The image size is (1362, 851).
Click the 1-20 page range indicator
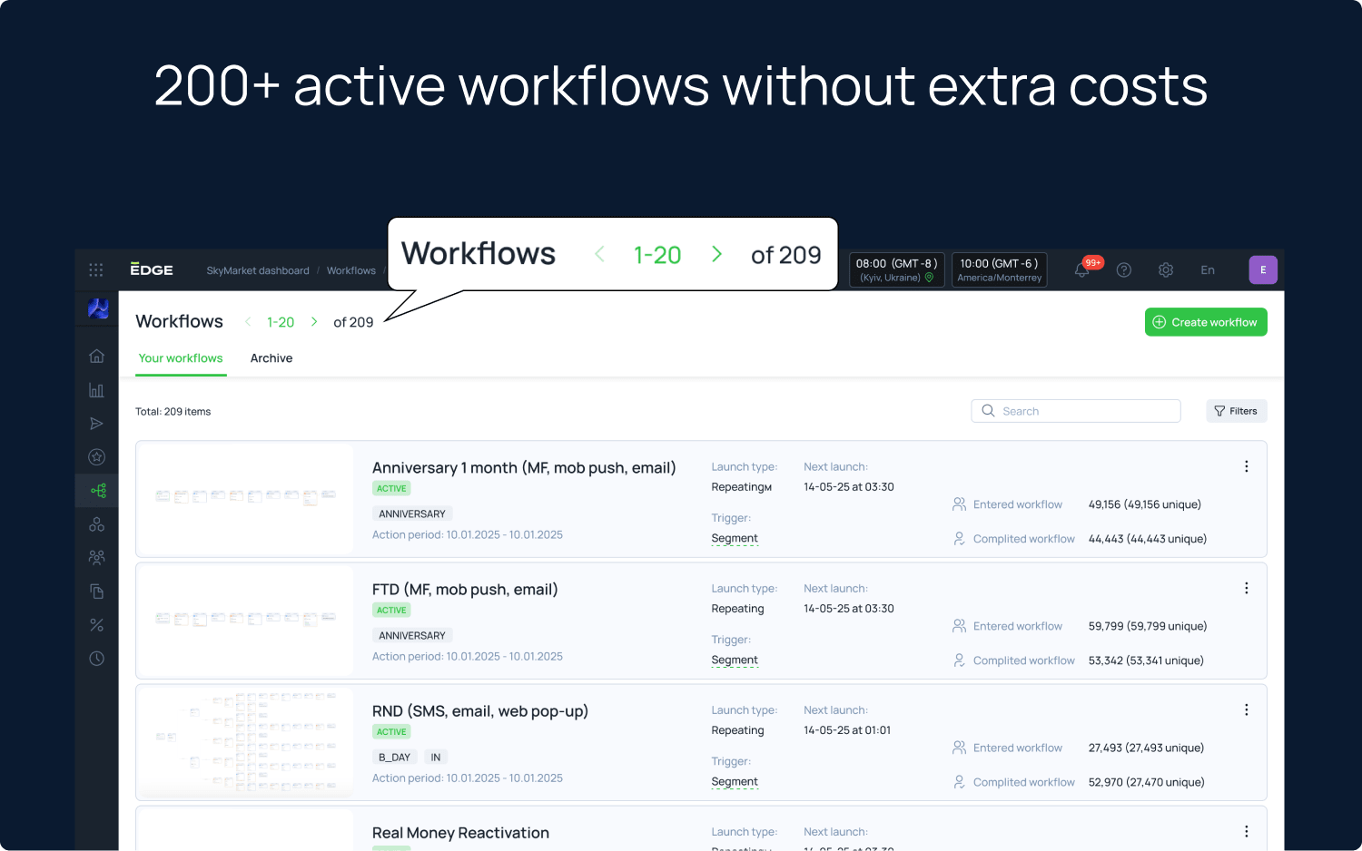pyautogui.click(x=281, y=322)
